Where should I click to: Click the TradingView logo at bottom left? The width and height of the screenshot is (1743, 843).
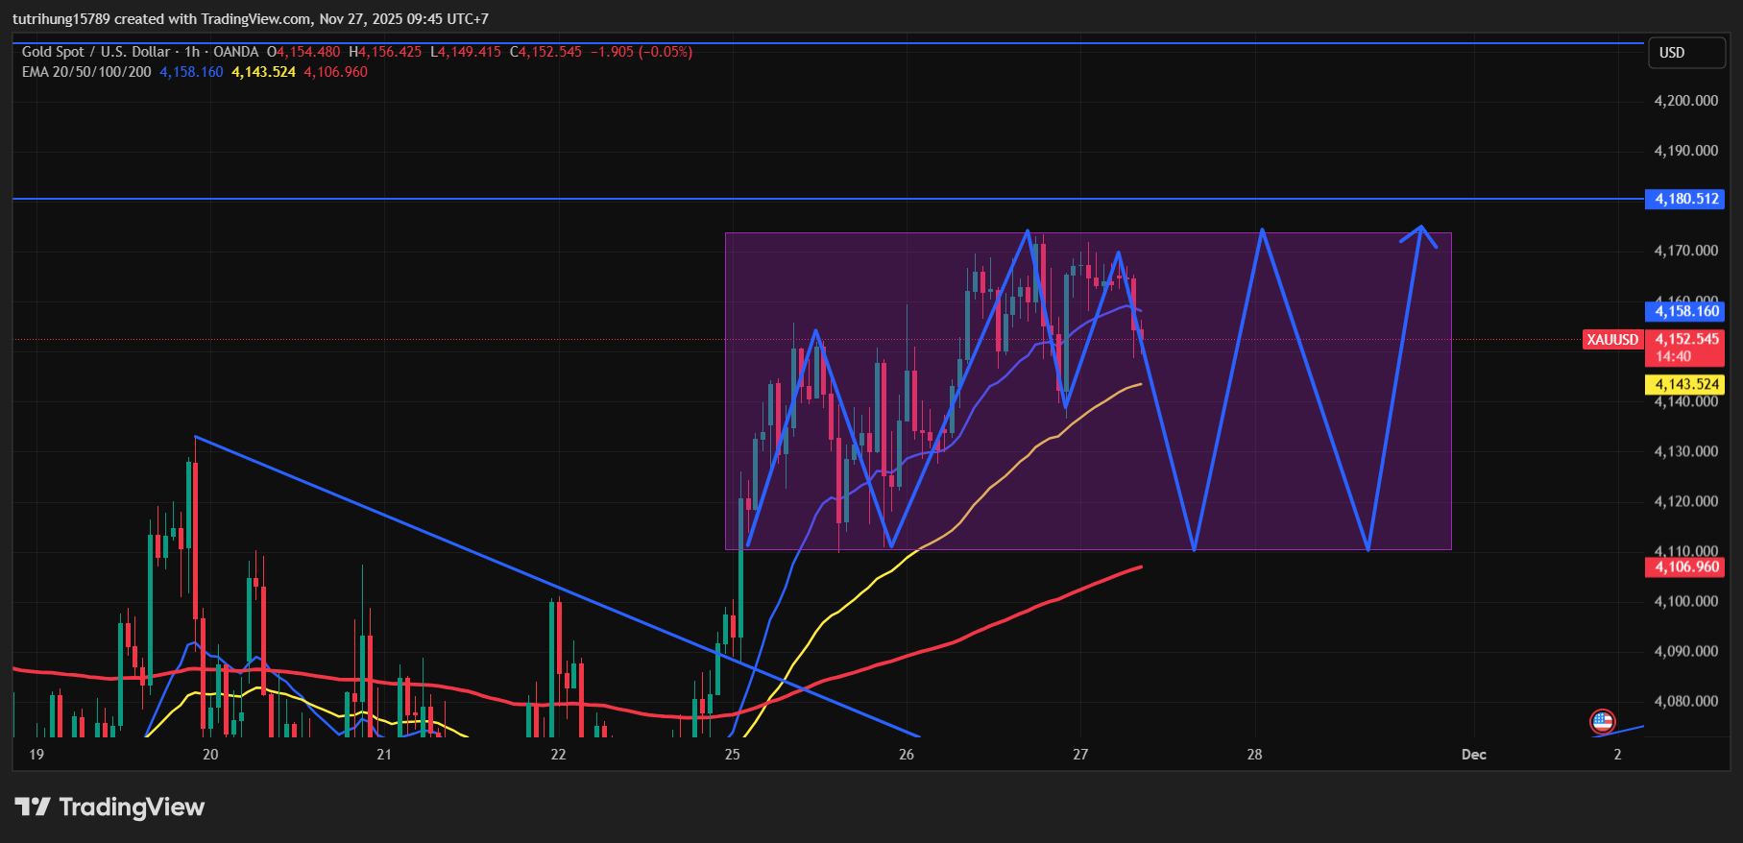click(109, 807)
